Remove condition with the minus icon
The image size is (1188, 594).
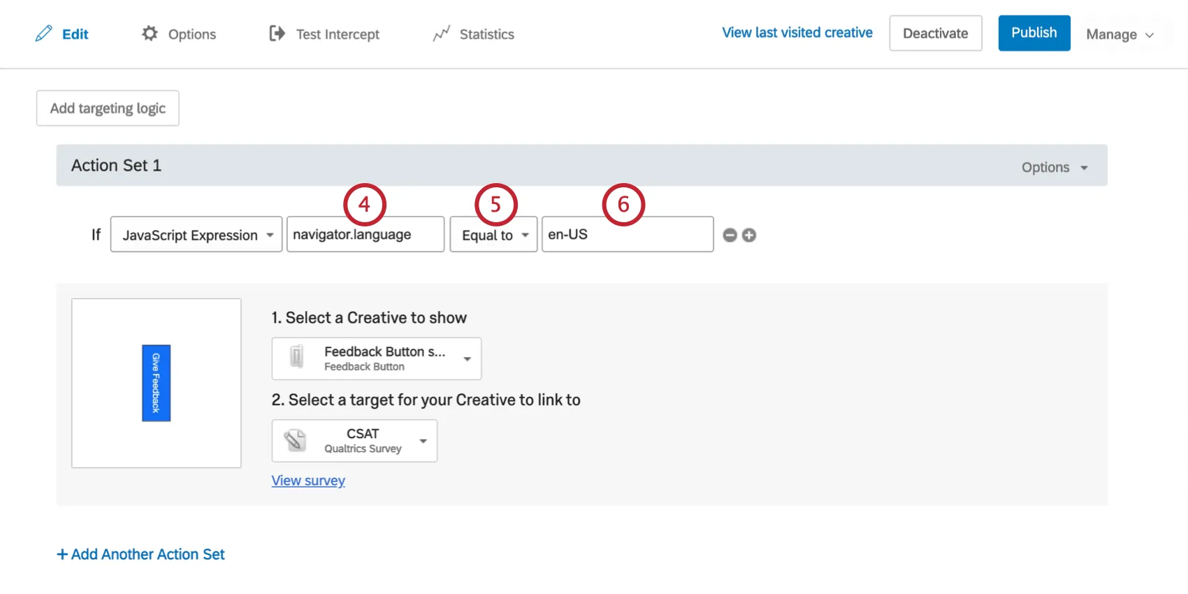pyautogui.click(x=730, y=236)
